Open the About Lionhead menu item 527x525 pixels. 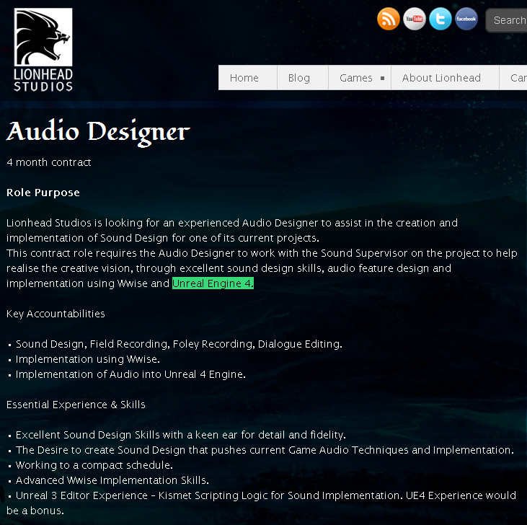tap(441, 78)
